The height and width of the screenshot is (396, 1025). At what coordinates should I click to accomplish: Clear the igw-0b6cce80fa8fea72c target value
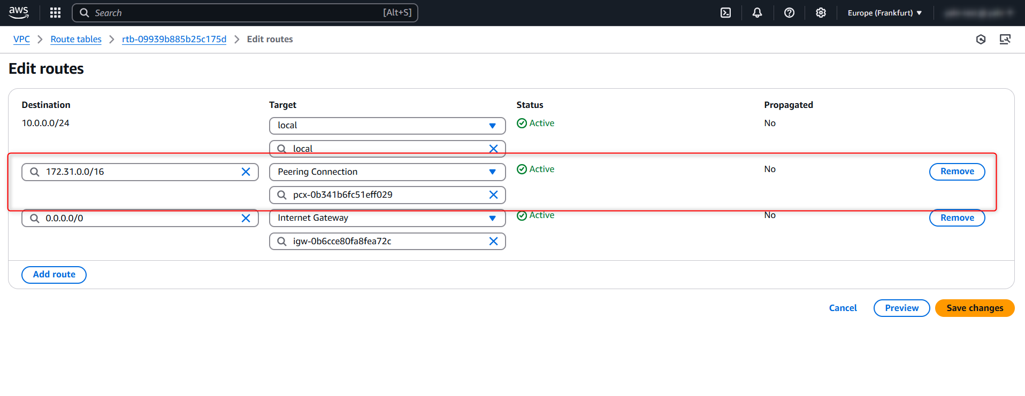point(493,242)
